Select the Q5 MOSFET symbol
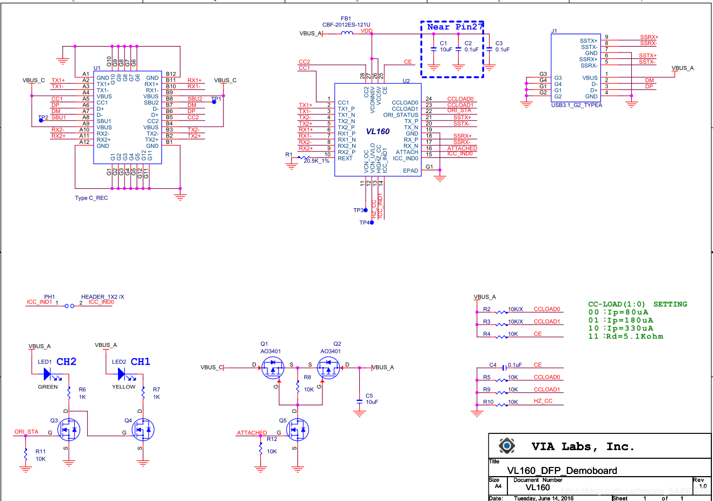The width and height of the screenshot is (713, 501). click(x=297, y=430)
